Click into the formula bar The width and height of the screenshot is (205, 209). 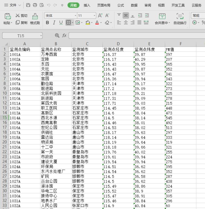(x=137, y=36)
